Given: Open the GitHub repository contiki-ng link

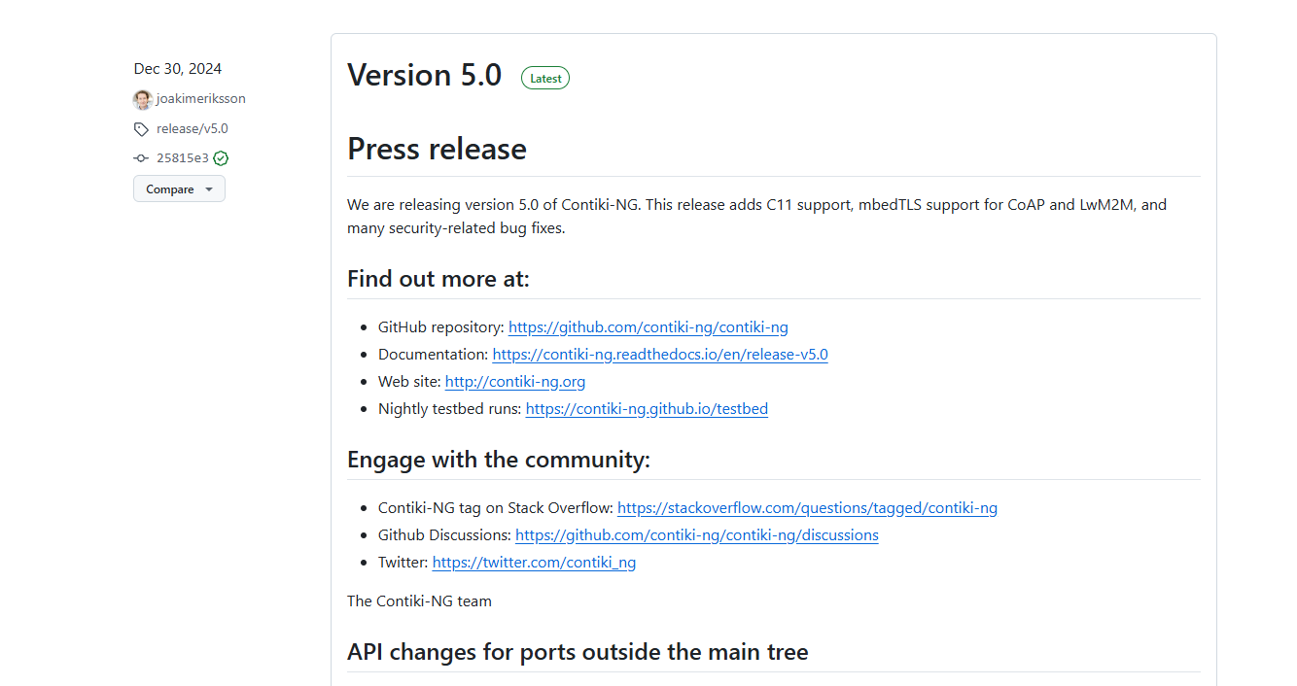Looking at the screenshot, I should (x=648, y=327).
